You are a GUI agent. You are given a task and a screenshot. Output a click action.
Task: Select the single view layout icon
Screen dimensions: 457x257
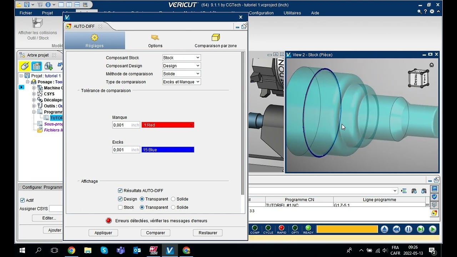(61, 5)
